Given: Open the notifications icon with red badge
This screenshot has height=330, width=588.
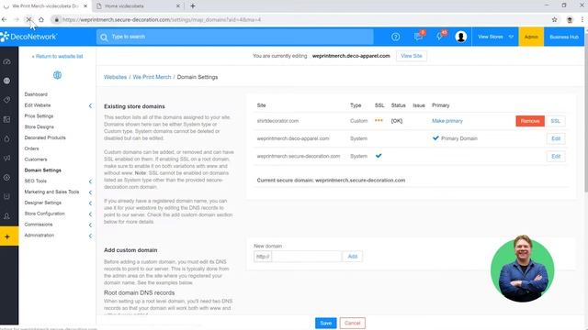Looking at the screenshot, I should [x=441, y=37].
